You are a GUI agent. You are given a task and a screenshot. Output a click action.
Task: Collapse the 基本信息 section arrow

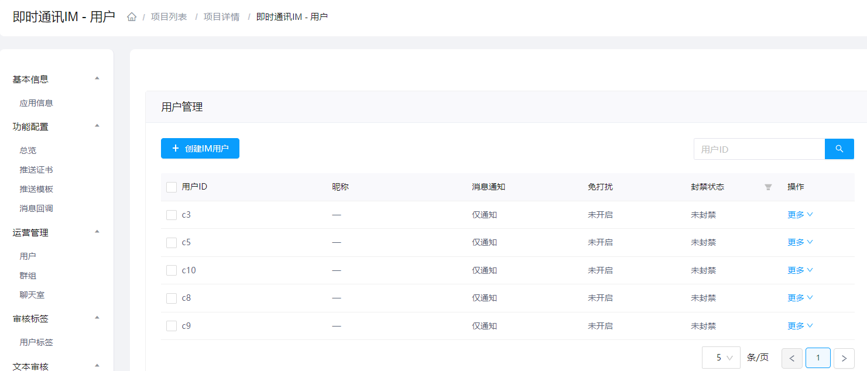(x=97, y=78)
